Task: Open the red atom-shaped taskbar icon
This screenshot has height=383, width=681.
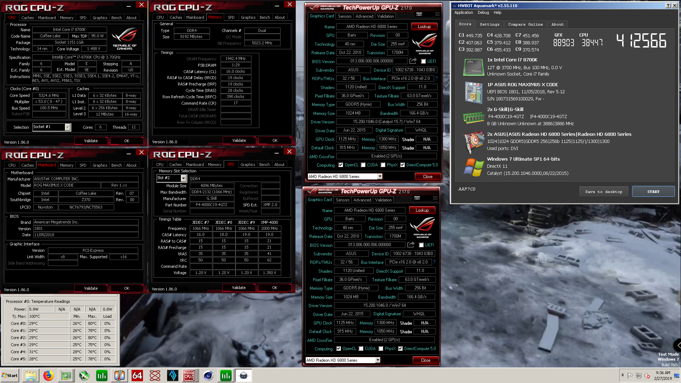Action: pos(155,376)
